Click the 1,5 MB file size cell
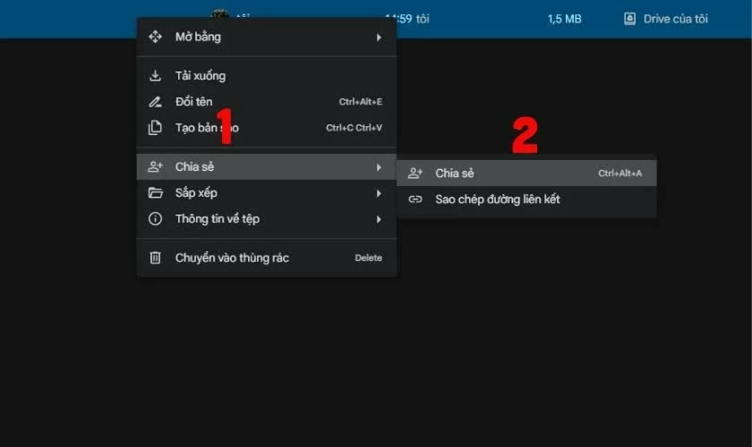 [x=564, y=19]
